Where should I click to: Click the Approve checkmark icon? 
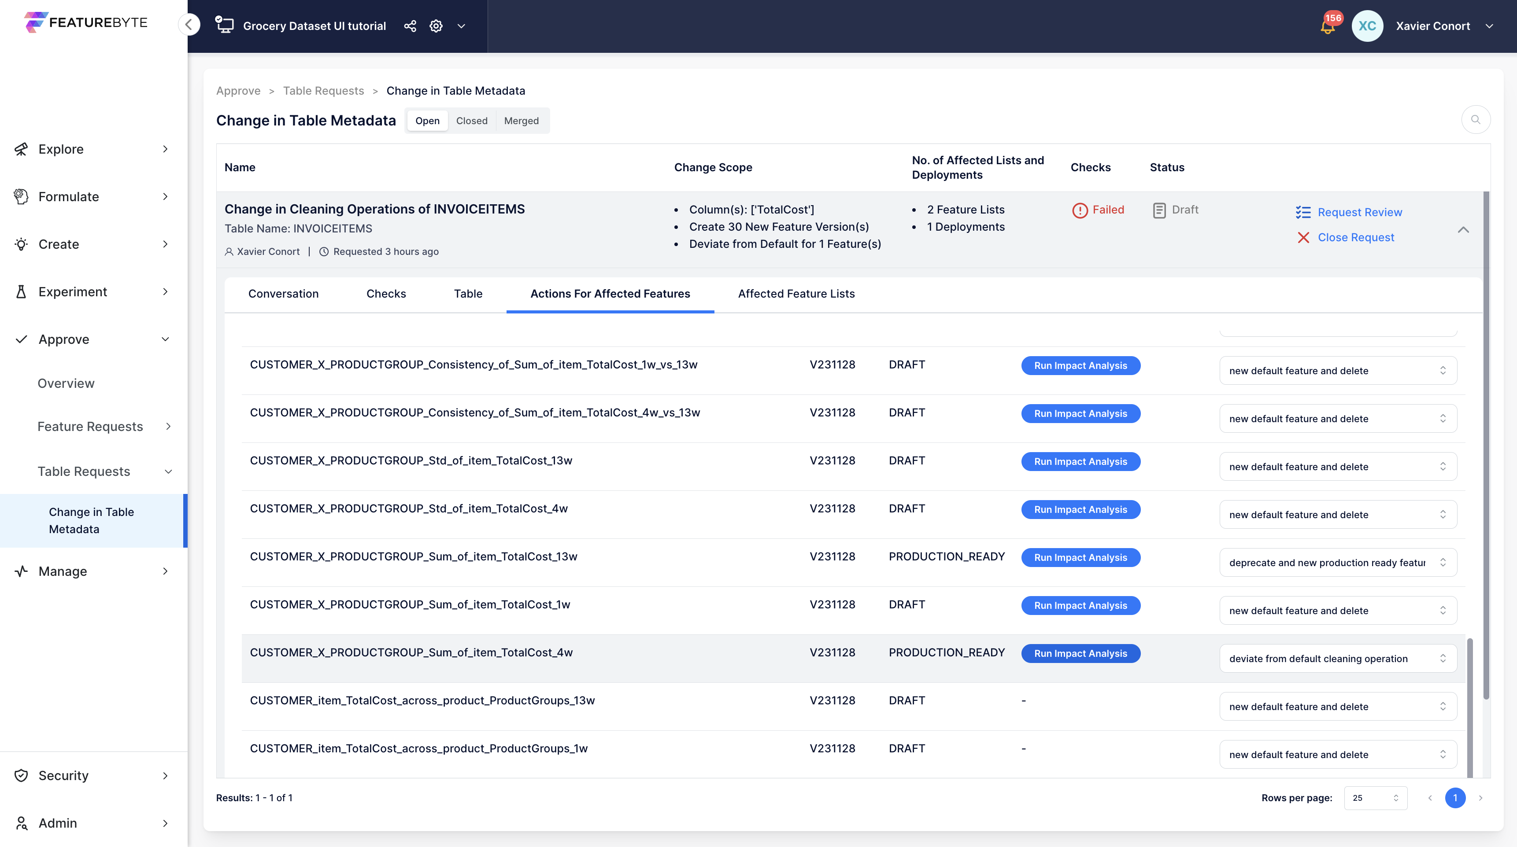coord(21,339)
